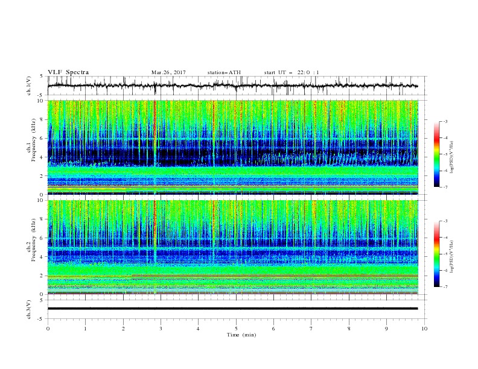Viewport: 478px width, 369px height.
Task: Click the ch.2 colorbar label "log(PSD)(V²/Hz)"
Action: 451,256
